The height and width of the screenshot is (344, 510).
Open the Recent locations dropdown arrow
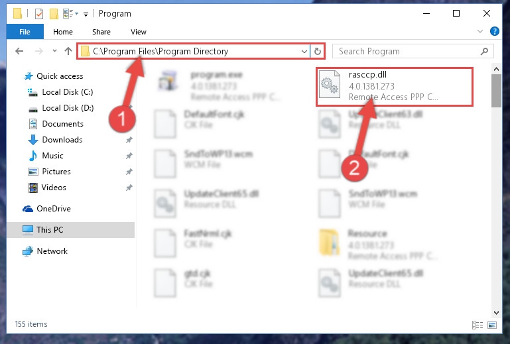[54, 51]
